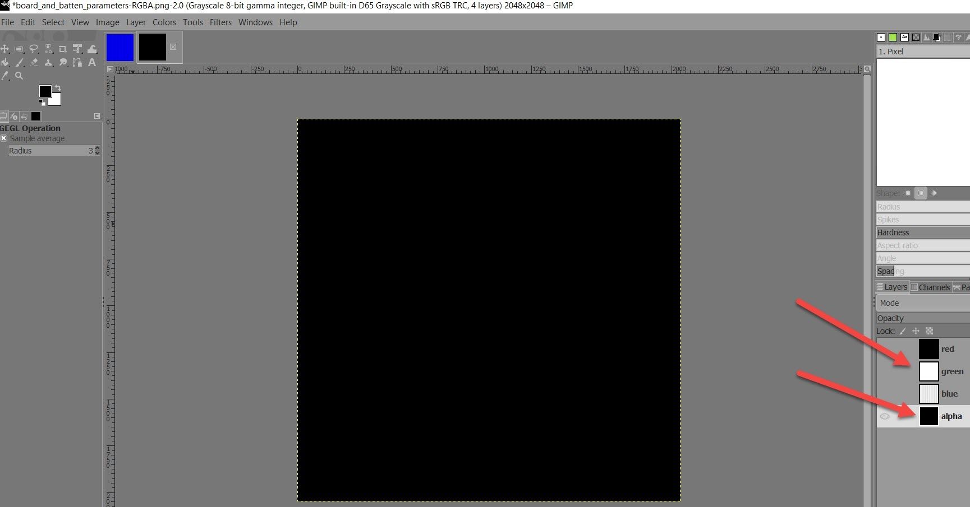The height and width of the screenshot is (507, 970).
Task: Select the Rectangle Select tool
Action: 19,49
